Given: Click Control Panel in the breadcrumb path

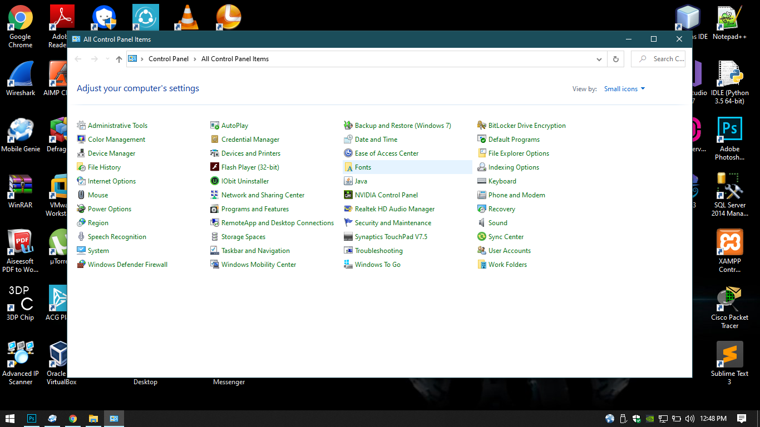Looking at the screenshot, I should (169, 59).
